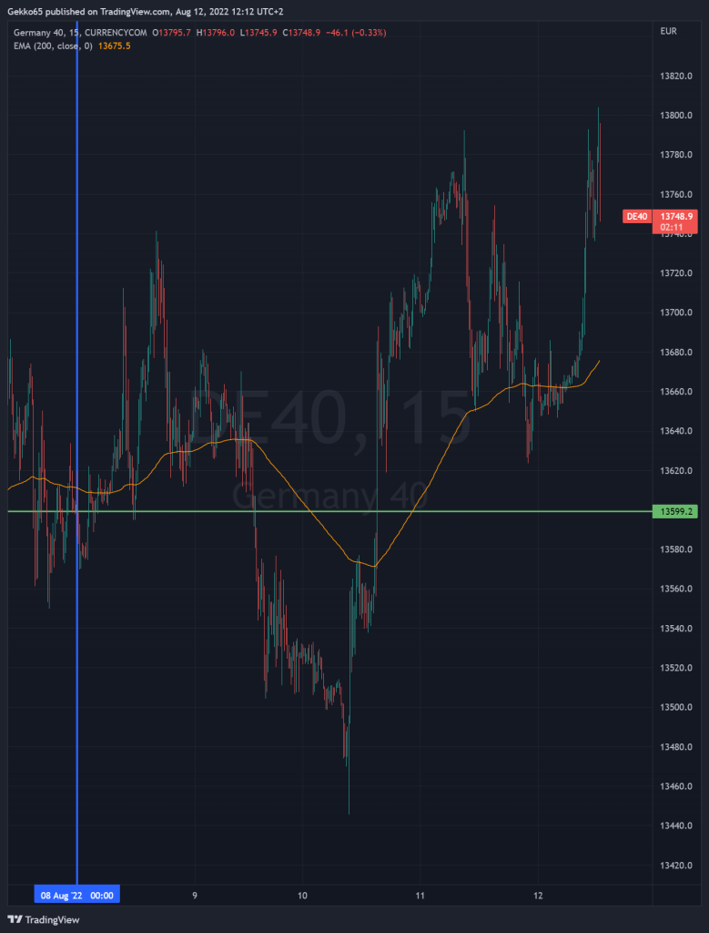Select the EMA (200, close, 0) indicator label
Screen dimensions: 709x933
(53, 46)
